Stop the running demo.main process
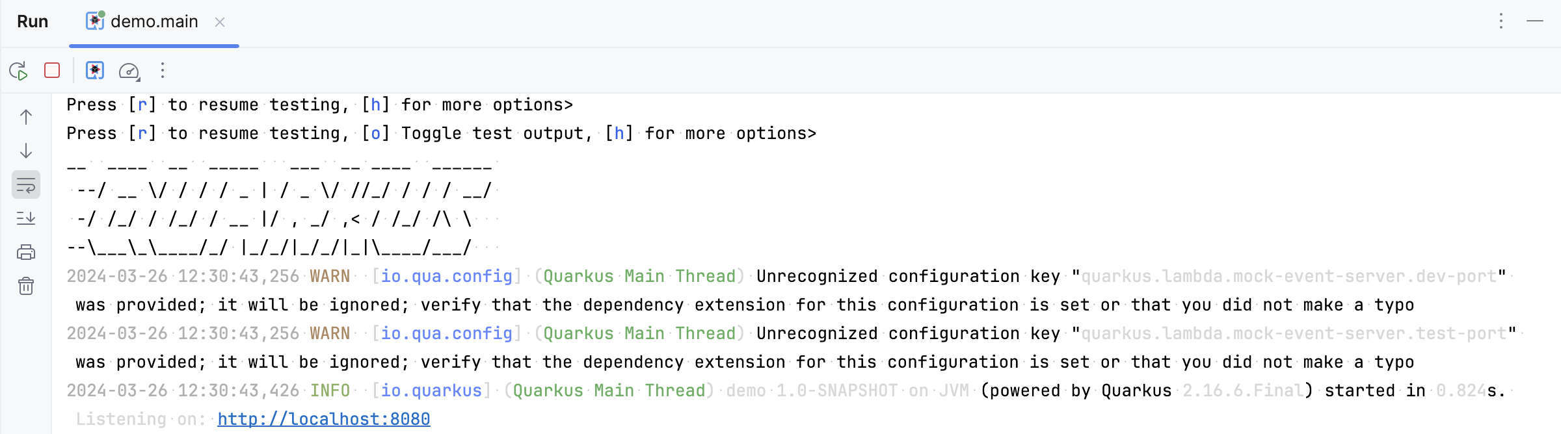 pos(52,71)
